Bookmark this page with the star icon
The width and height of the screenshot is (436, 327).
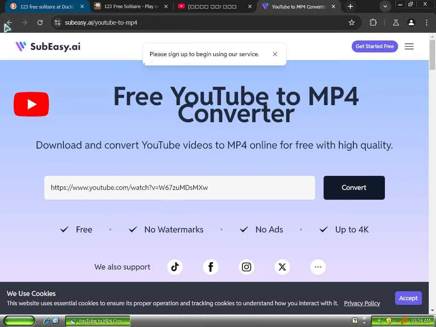351,23
